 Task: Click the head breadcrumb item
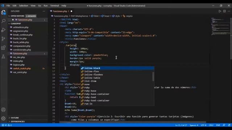coord(105,16)
